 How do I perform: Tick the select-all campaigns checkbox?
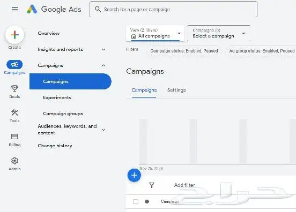coord(136,202)
